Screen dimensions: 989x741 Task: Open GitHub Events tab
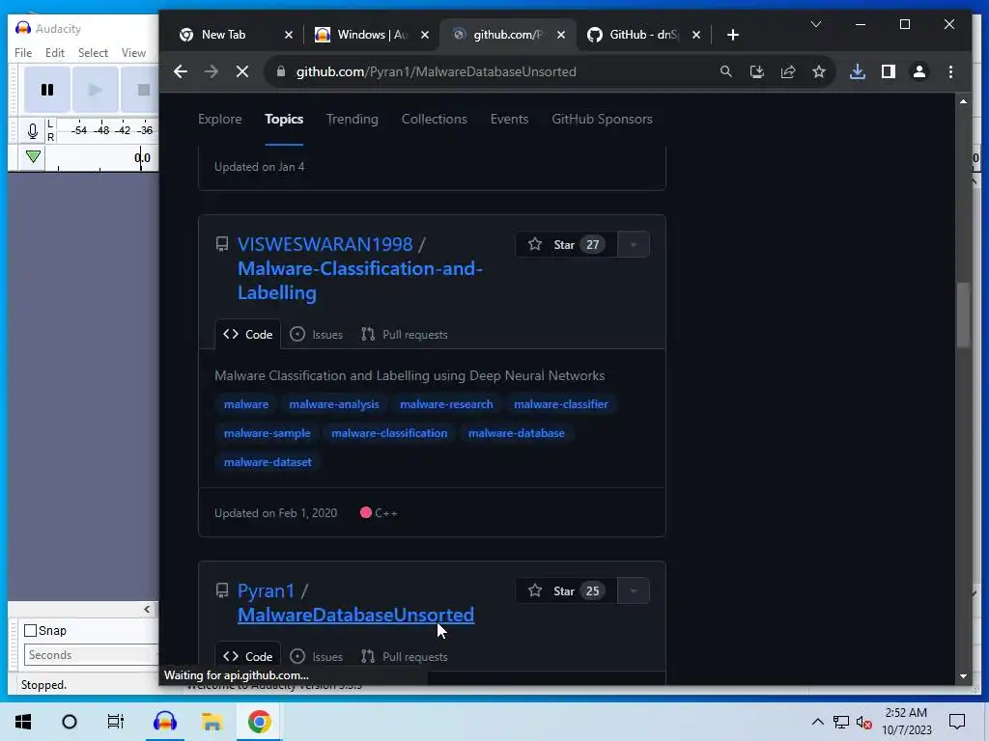[x=509, y=119]
